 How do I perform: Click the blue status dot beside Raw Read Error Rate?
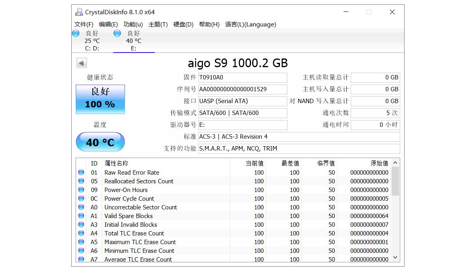[x=81, y=172]
